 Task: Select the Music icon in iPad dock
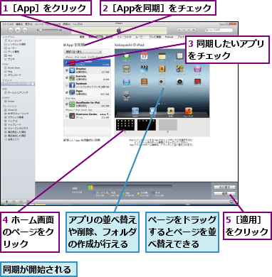(x=189, y=111)
